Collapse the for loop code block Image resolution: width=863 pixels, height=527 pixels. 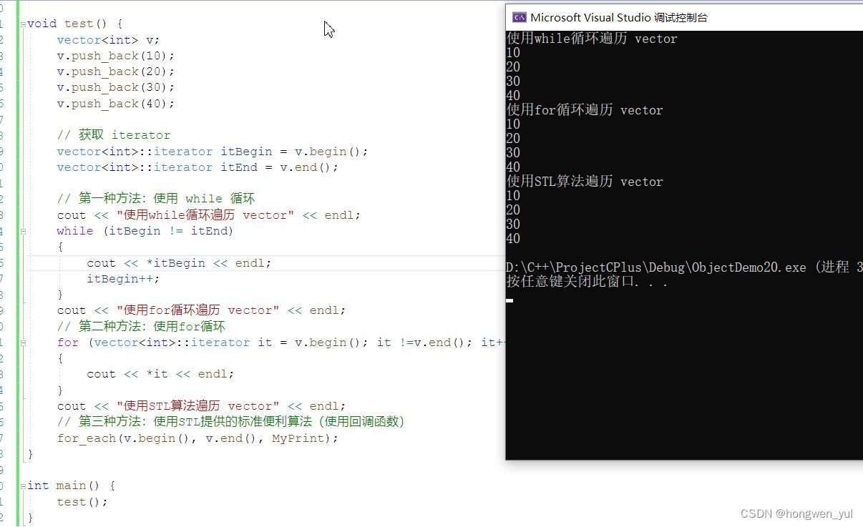click(23, 342)
